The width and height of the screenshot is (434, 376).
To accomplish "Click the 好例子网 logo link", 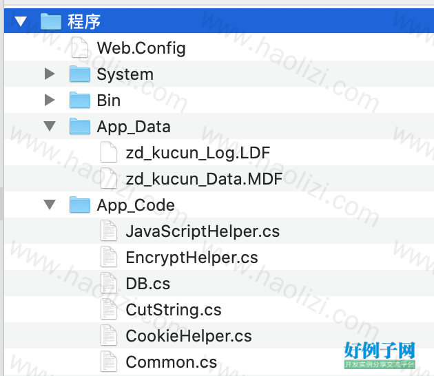I will pyautogui.click(x=380, y=355).
